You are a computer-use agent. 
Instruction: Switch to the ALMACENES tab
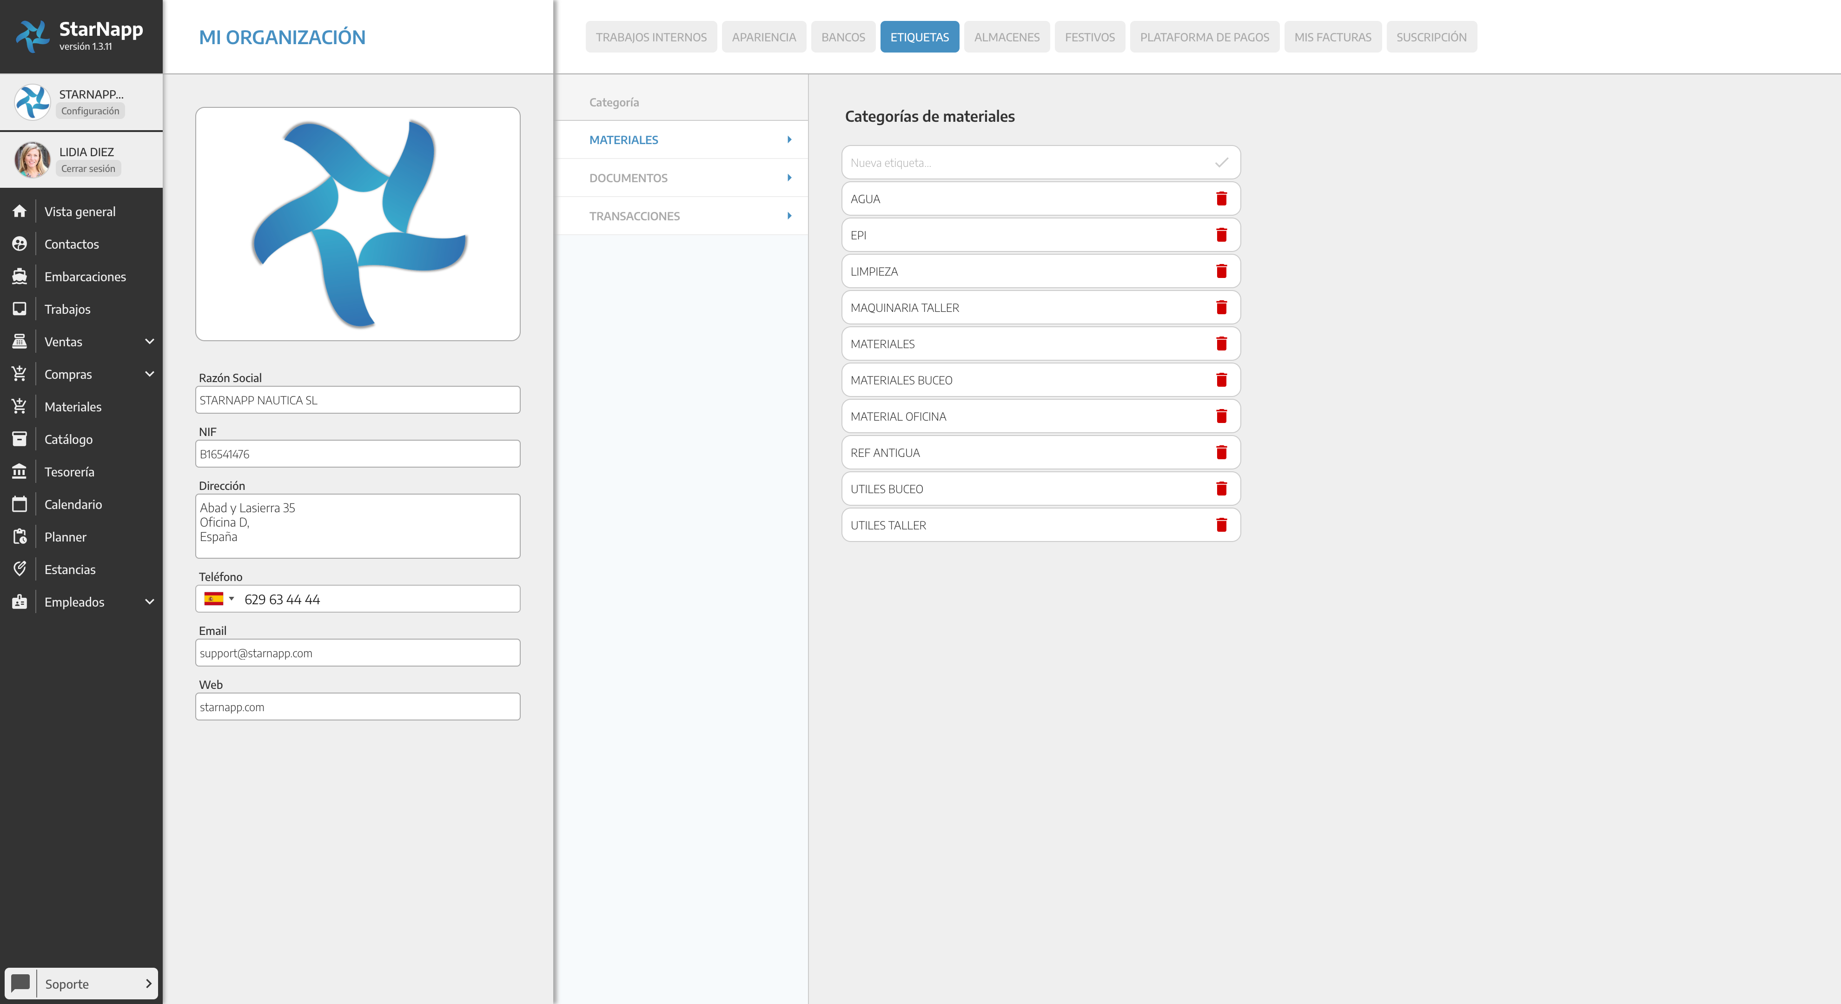click(1006, 37)
